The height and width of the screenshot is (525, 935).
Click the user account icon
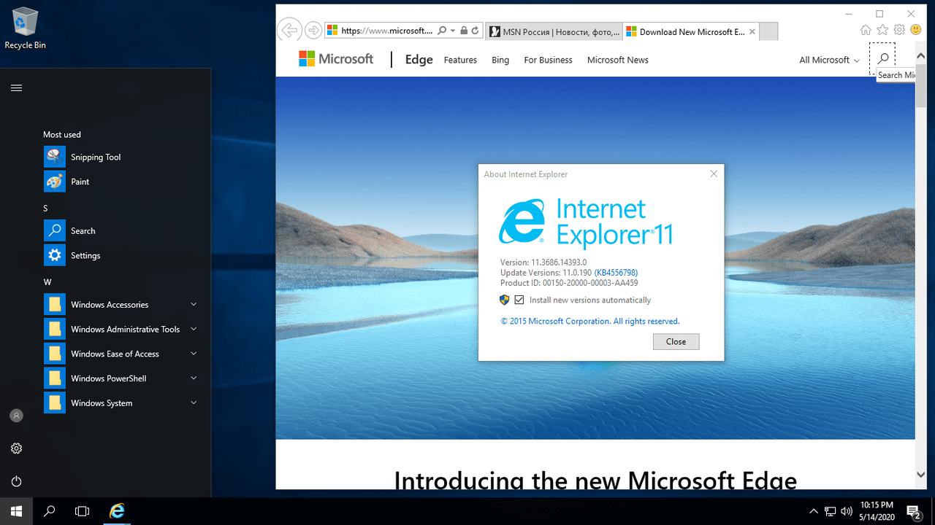[16, 416]
